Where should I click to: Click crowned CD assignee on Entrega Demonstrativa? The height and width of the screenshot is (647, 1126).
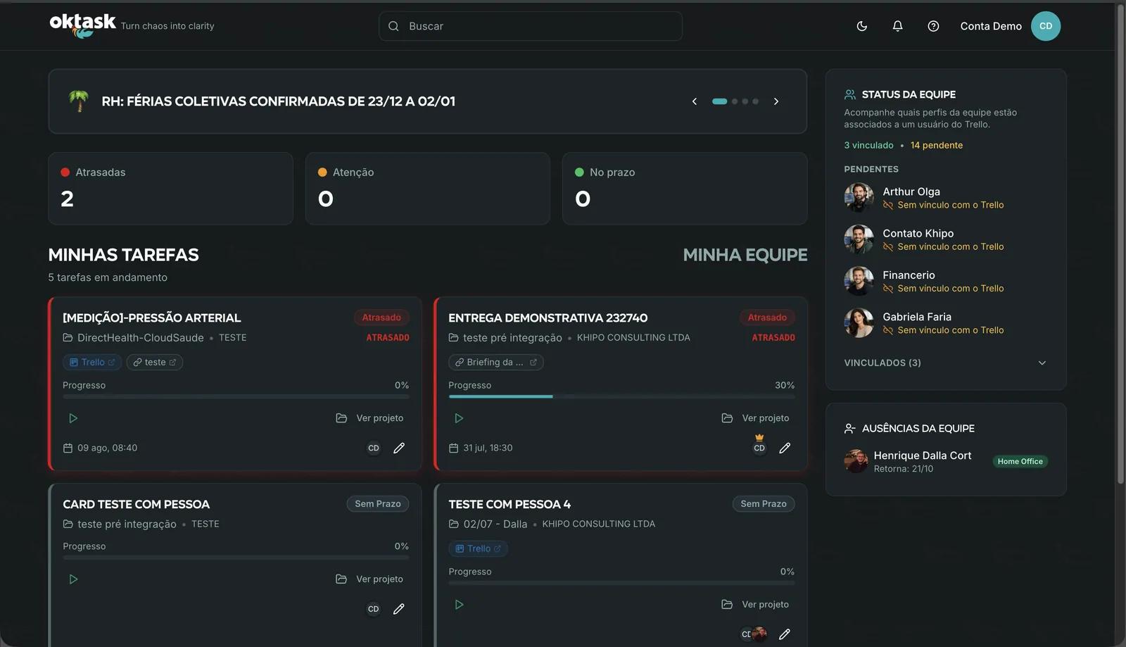(759, 446)
